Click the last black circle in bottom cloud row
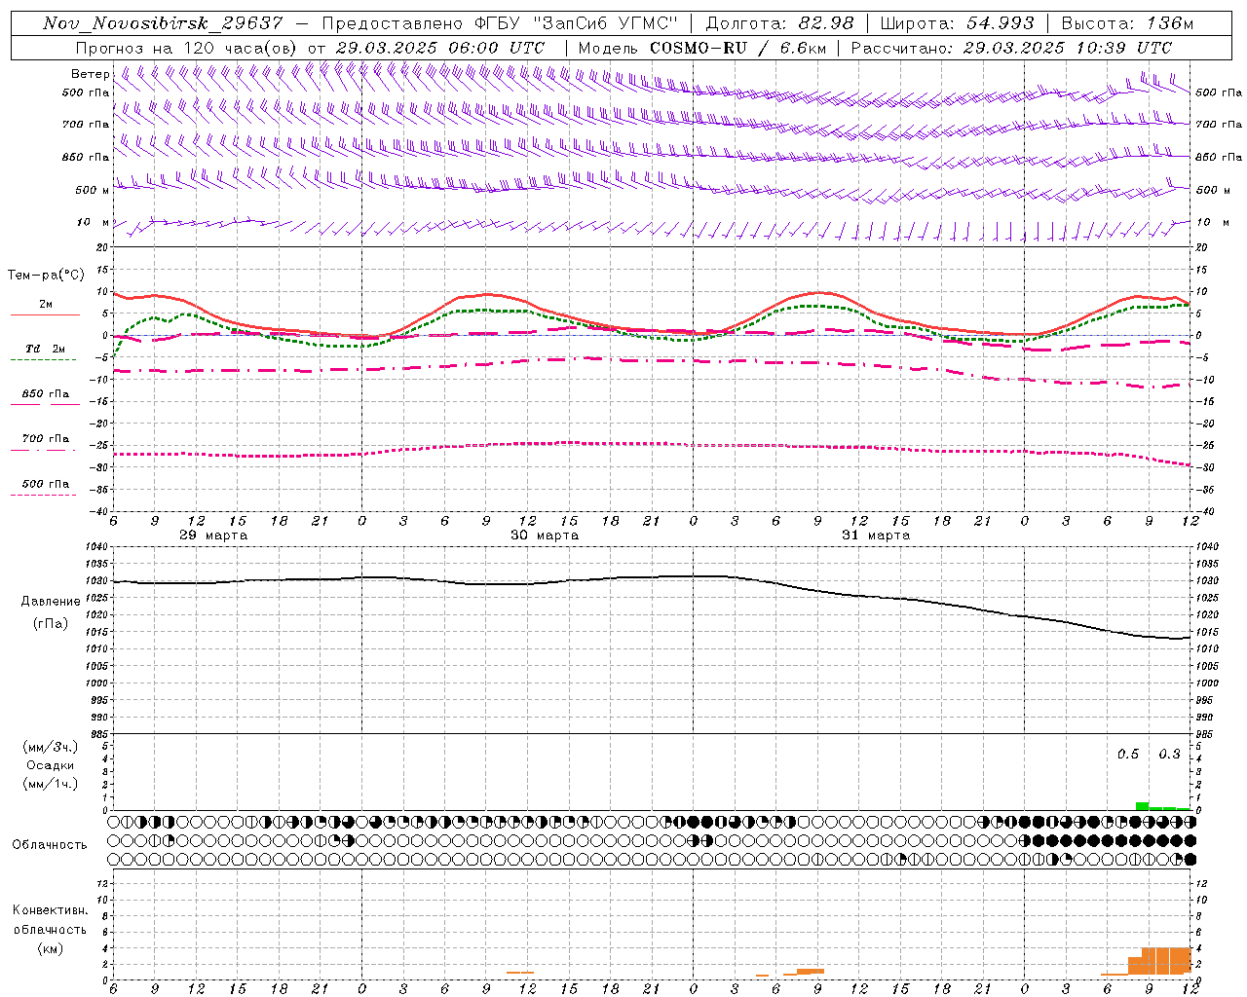 (1190, 860)
